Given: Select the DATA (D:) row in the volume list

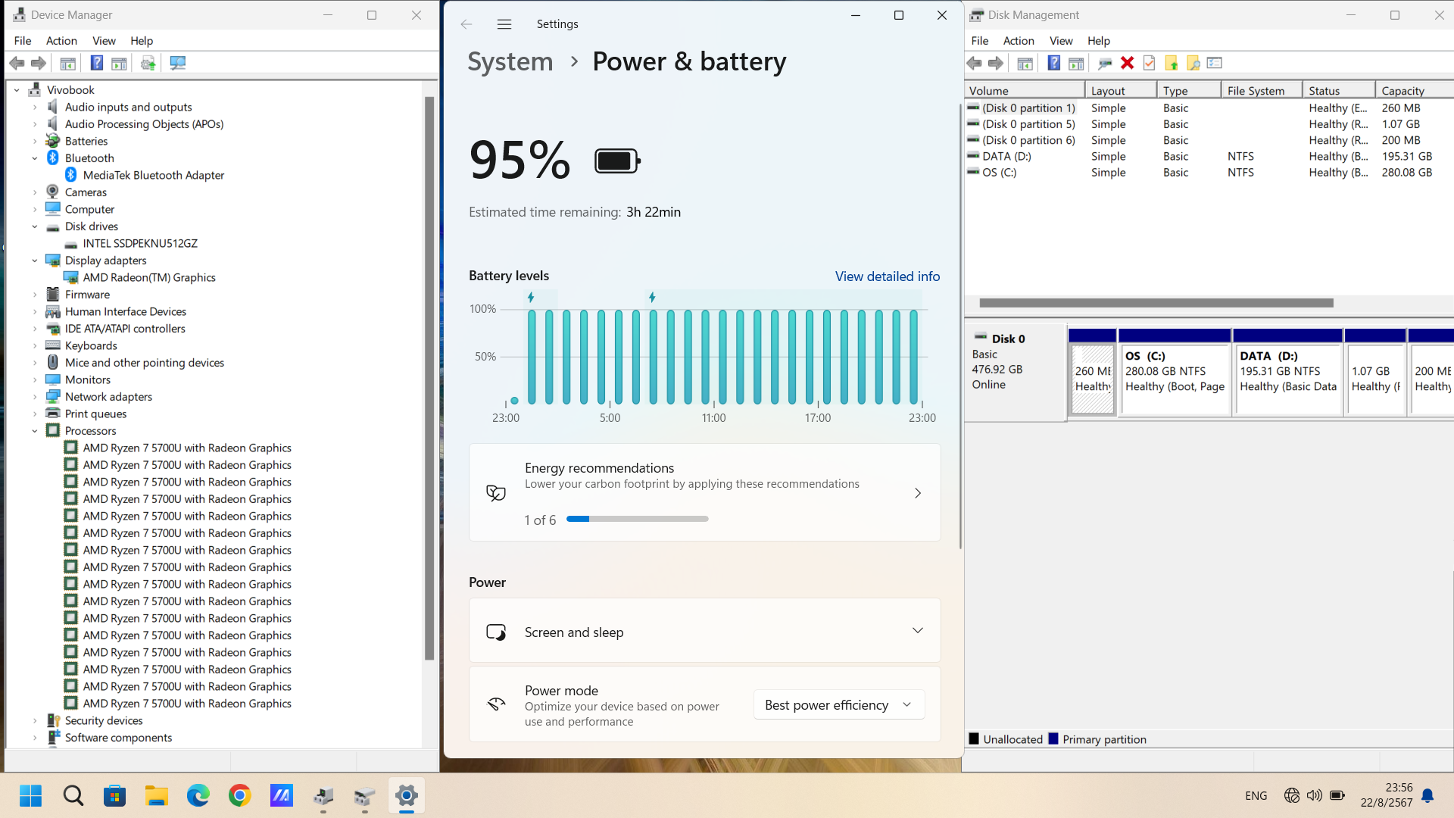Looking at the screenshot, I should 1209,156.
